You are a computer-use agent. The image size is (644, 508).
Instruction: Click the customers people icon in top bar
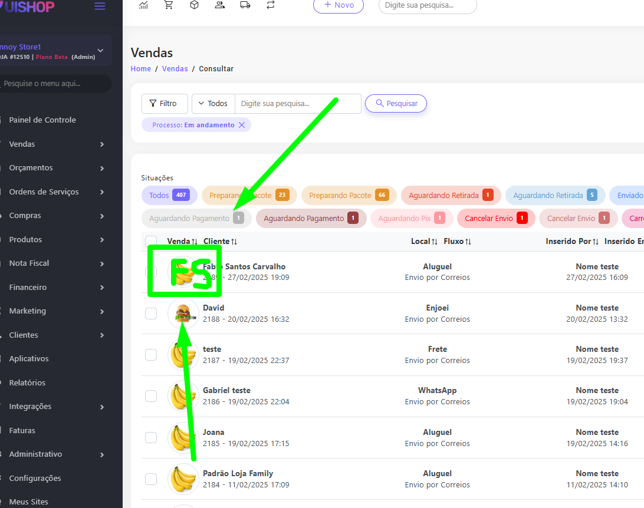point(219,5)
